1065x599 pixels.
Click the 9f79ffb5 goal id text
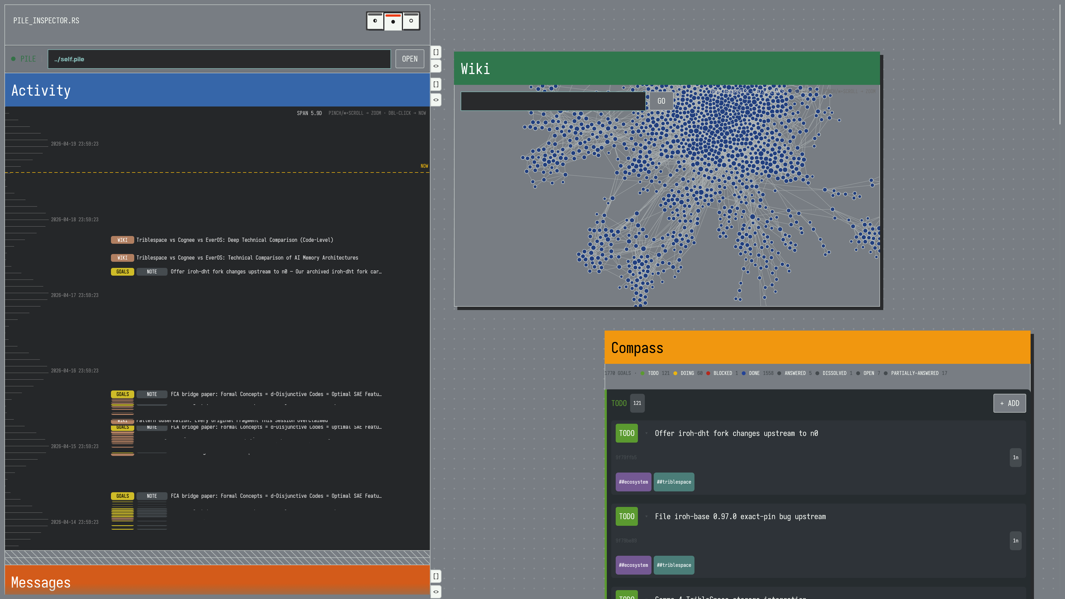626,458
